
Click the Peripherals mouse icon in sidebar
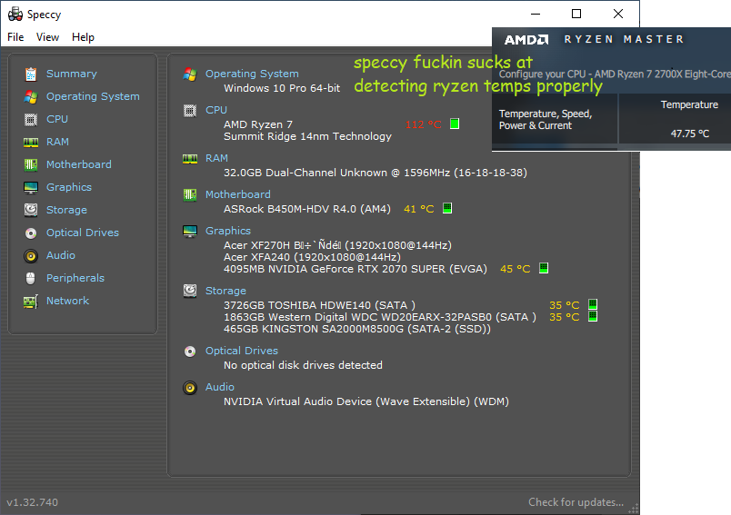click(31, 278)
